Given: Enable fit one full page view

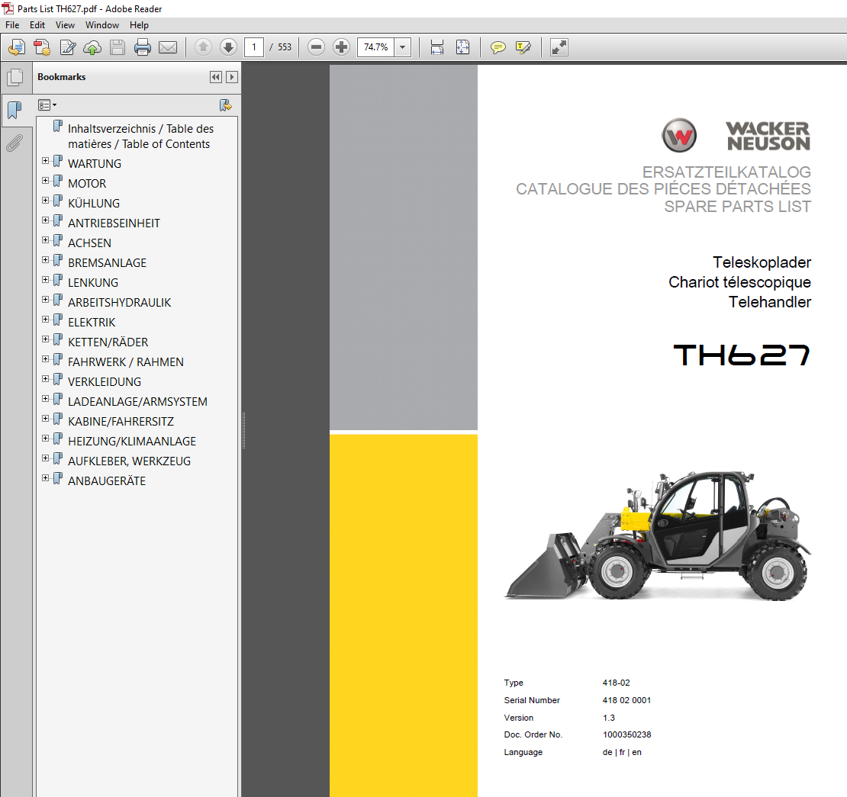Looking at the screenshot, I should pyautogui.click(x=462, y=47).
